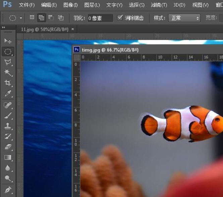Click the 样式 label

point(159,18)
